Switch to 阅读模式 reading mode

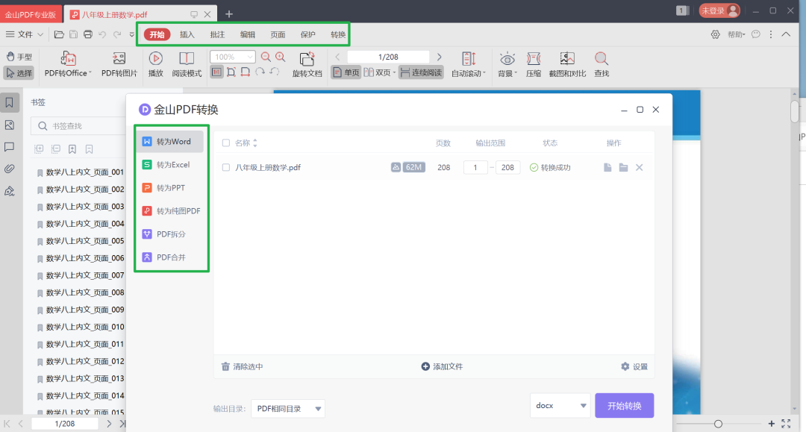coord(187,64)
